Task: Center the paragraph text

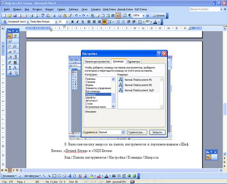Action: [94, 22]
